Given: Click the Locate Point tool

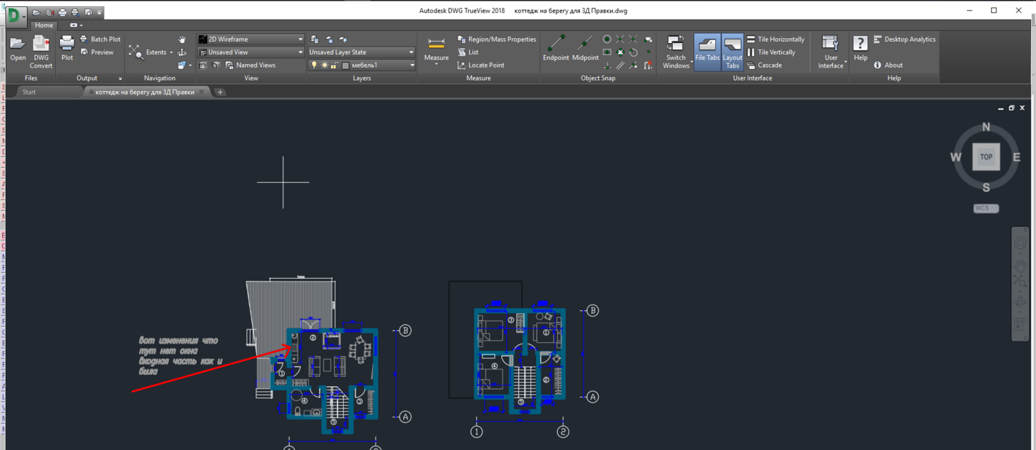Looking at the screenshot, I should [x=480, y=65].
